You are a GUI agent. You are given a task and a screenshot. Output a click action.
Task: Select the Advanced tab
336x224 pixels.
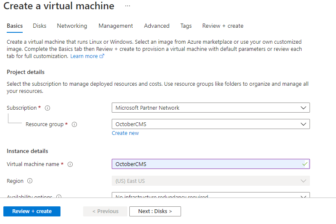coord(157,26)
